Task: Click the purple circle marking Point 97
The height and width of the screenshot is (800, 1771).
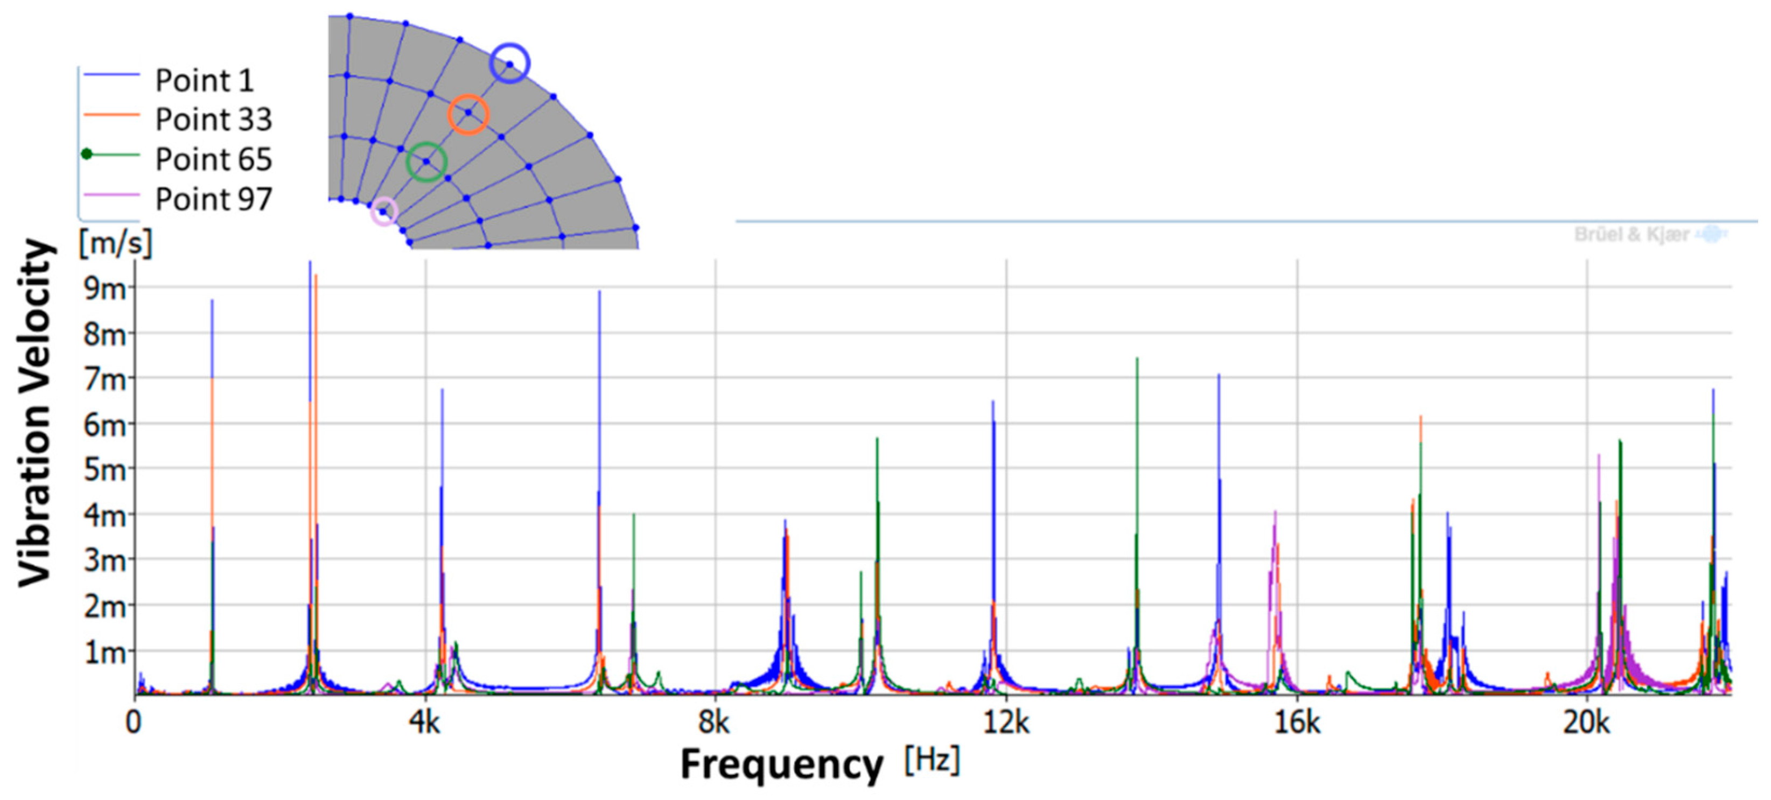Action: 384,211
